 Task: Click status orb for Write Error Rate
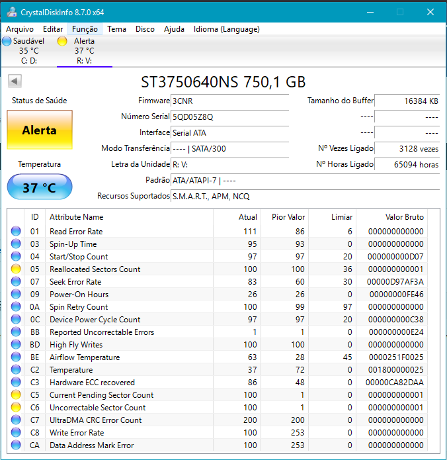pyautogui.click(x=16, y=432)
